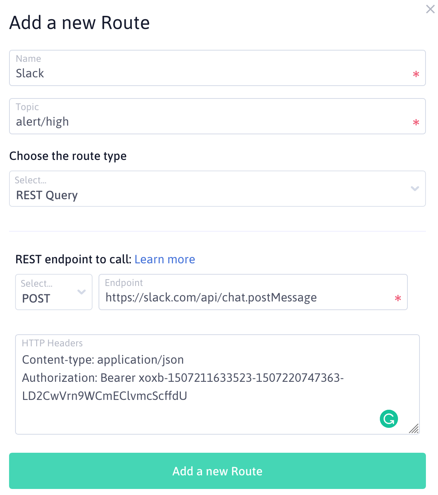438x495 pixels.
Task: Select the REST Query route type value
Action: tap(47, 195)
